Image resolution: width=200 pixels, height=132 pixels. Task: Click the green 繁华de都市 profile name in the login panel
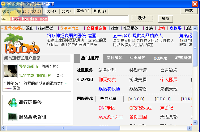pyautogui.click(x=28, y=66)
